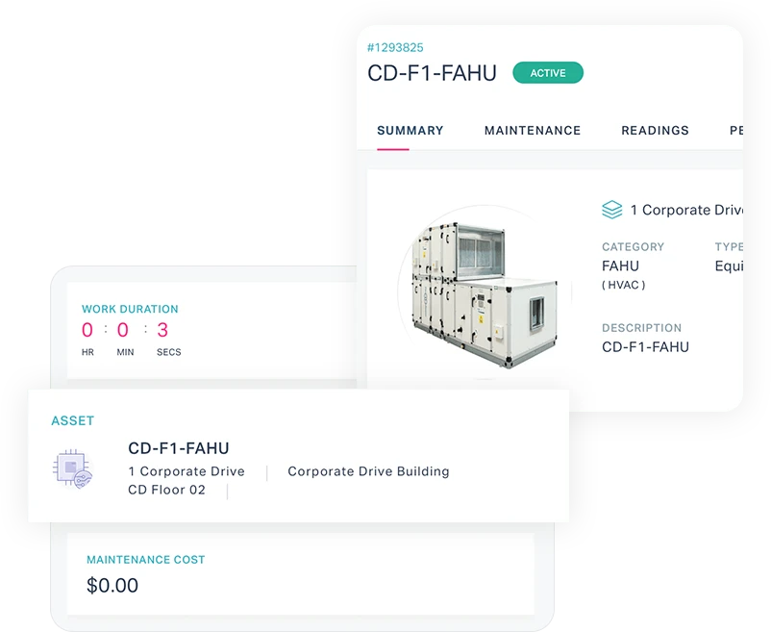Open the 1 Corporate Drive site link
The width and height of the screenshot is (771, 632).
click(685, 210)
